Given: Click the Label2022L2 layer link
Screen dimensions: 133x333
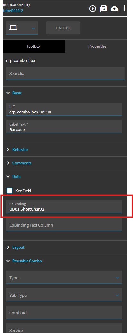Looking at the screenshot, I should 13,10.
